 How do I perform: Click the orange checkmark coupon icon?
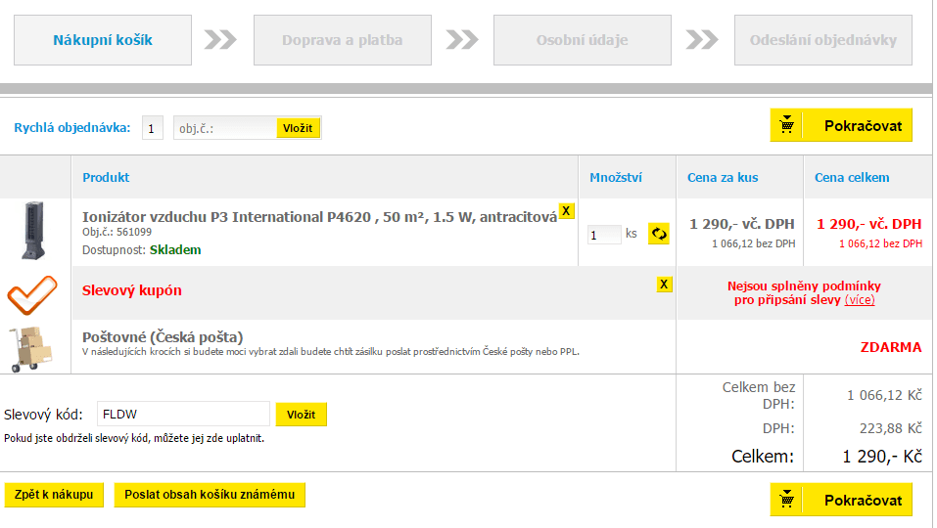click(x=32, y=294)
